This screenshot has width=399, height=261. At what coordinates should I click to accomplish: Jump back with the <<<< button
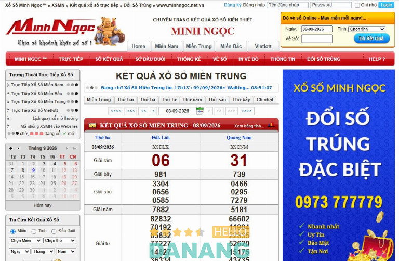click(x=115, y=111)
